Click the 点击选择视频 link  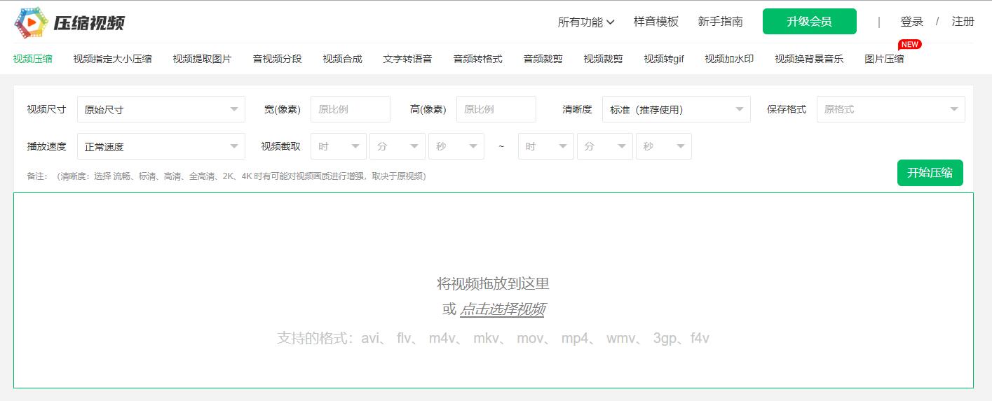[502, 309]
